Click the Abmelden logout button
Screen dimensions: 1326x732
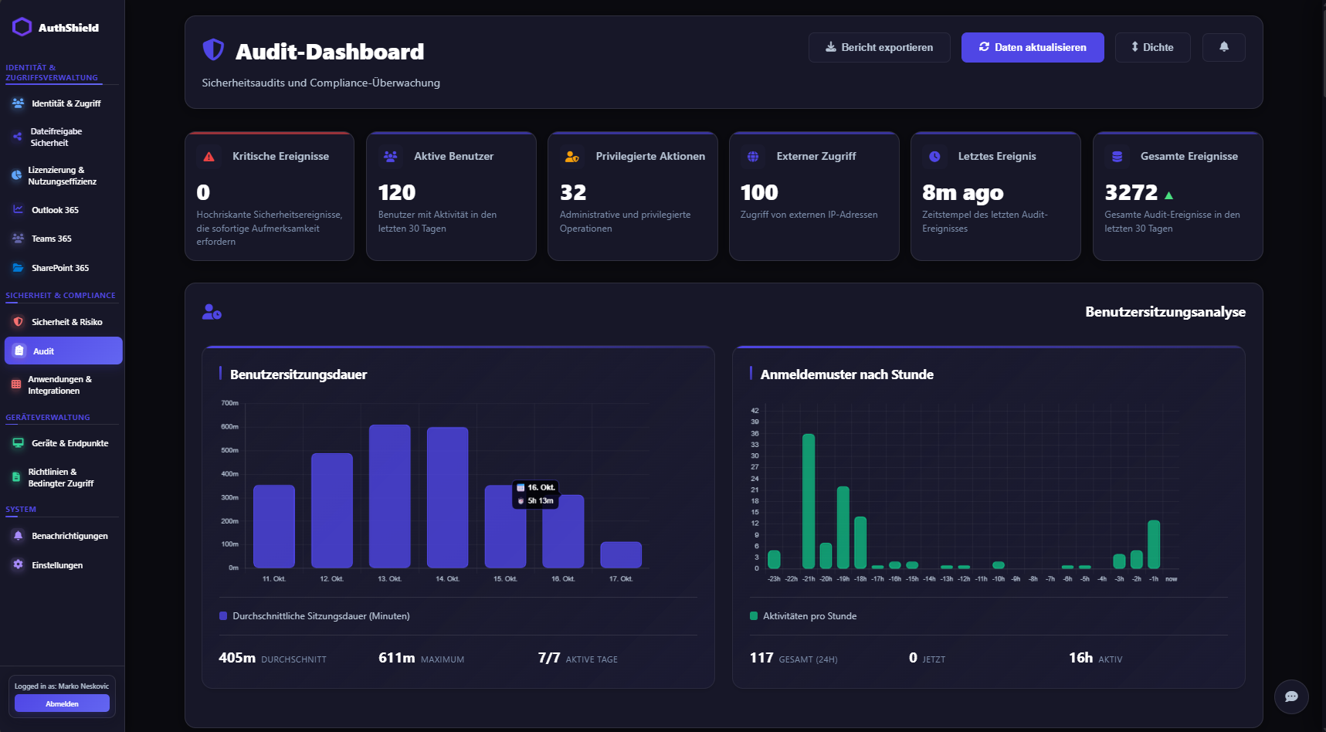point(62,703)
